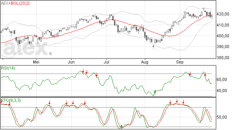Viewport: 232px width, 130px height.
Task: Click the last red RSI sell arrow in late September
Action: tap(205, 74)
